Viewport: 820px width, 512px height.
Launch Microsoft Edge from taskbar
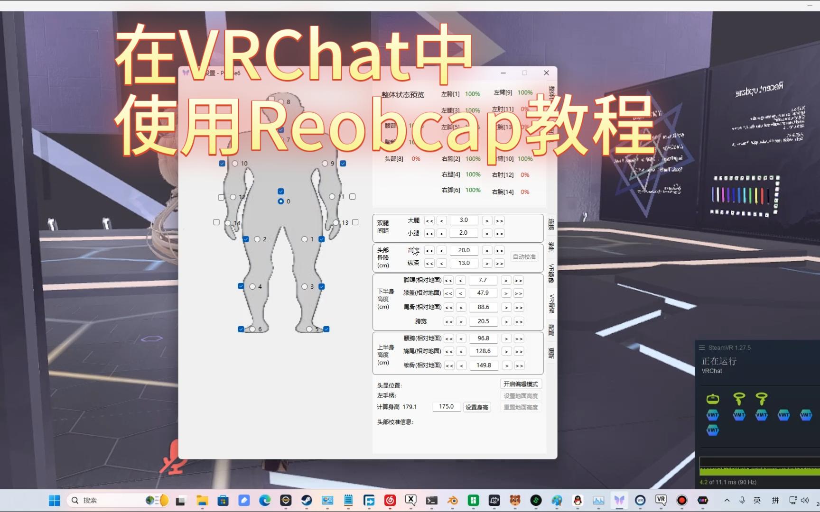coord(265,500)
